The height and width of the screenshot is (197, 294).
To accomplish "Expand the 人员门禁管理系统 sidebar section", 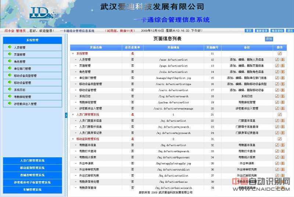I will pyautogui.click(x=32, y=161).
